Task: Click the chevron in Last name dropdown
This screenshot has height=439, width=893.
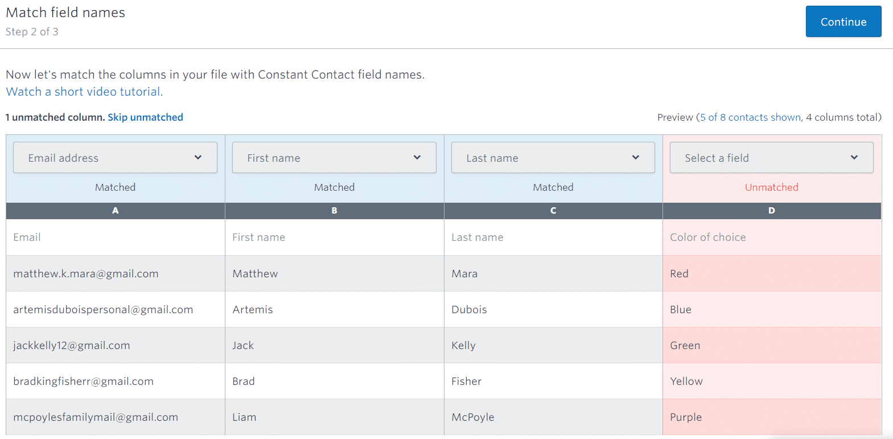Action: tap(636, 158)
